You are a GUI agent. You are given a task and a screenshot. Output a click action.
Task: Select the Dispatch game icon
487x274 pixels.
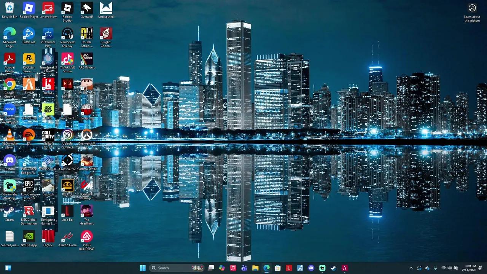48,188
